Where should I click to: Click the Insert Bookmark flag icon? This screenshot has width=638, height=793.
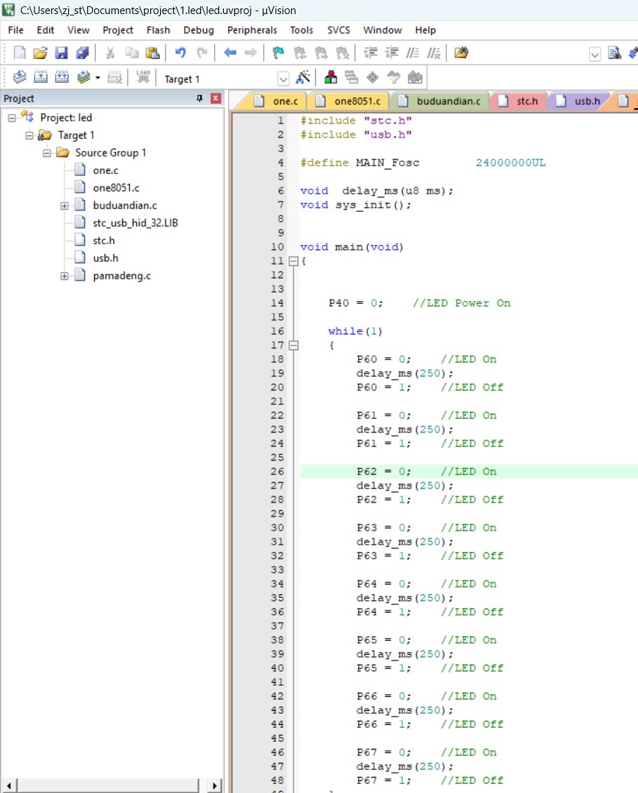coord(278,53)
